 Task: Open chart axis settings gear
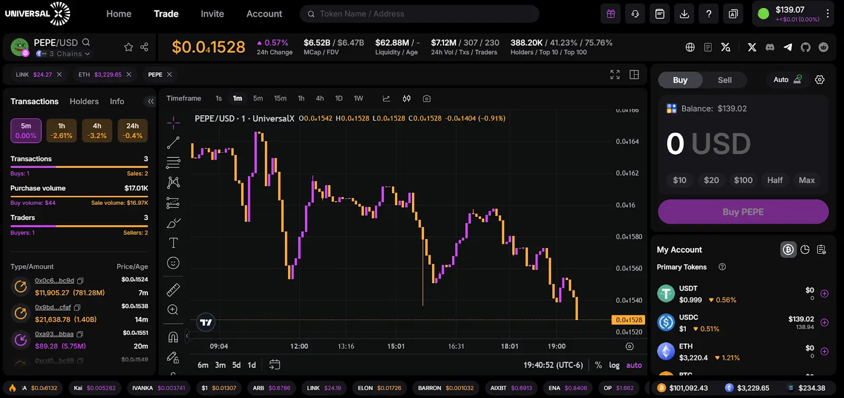pos(629,346)
